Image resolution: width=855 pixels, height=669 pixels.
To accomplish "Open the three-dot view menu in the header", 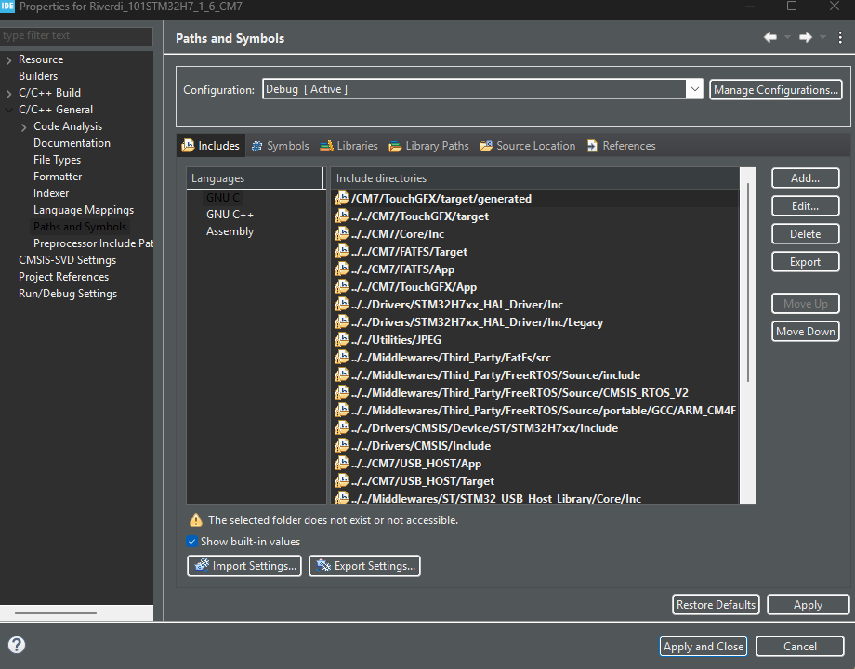I will [x=842, y=36].
